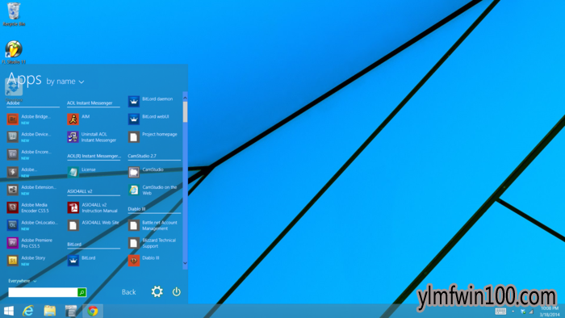Click the taskbar clock and date
Viewport: 565px width, 318px height.
pos(550,312)
